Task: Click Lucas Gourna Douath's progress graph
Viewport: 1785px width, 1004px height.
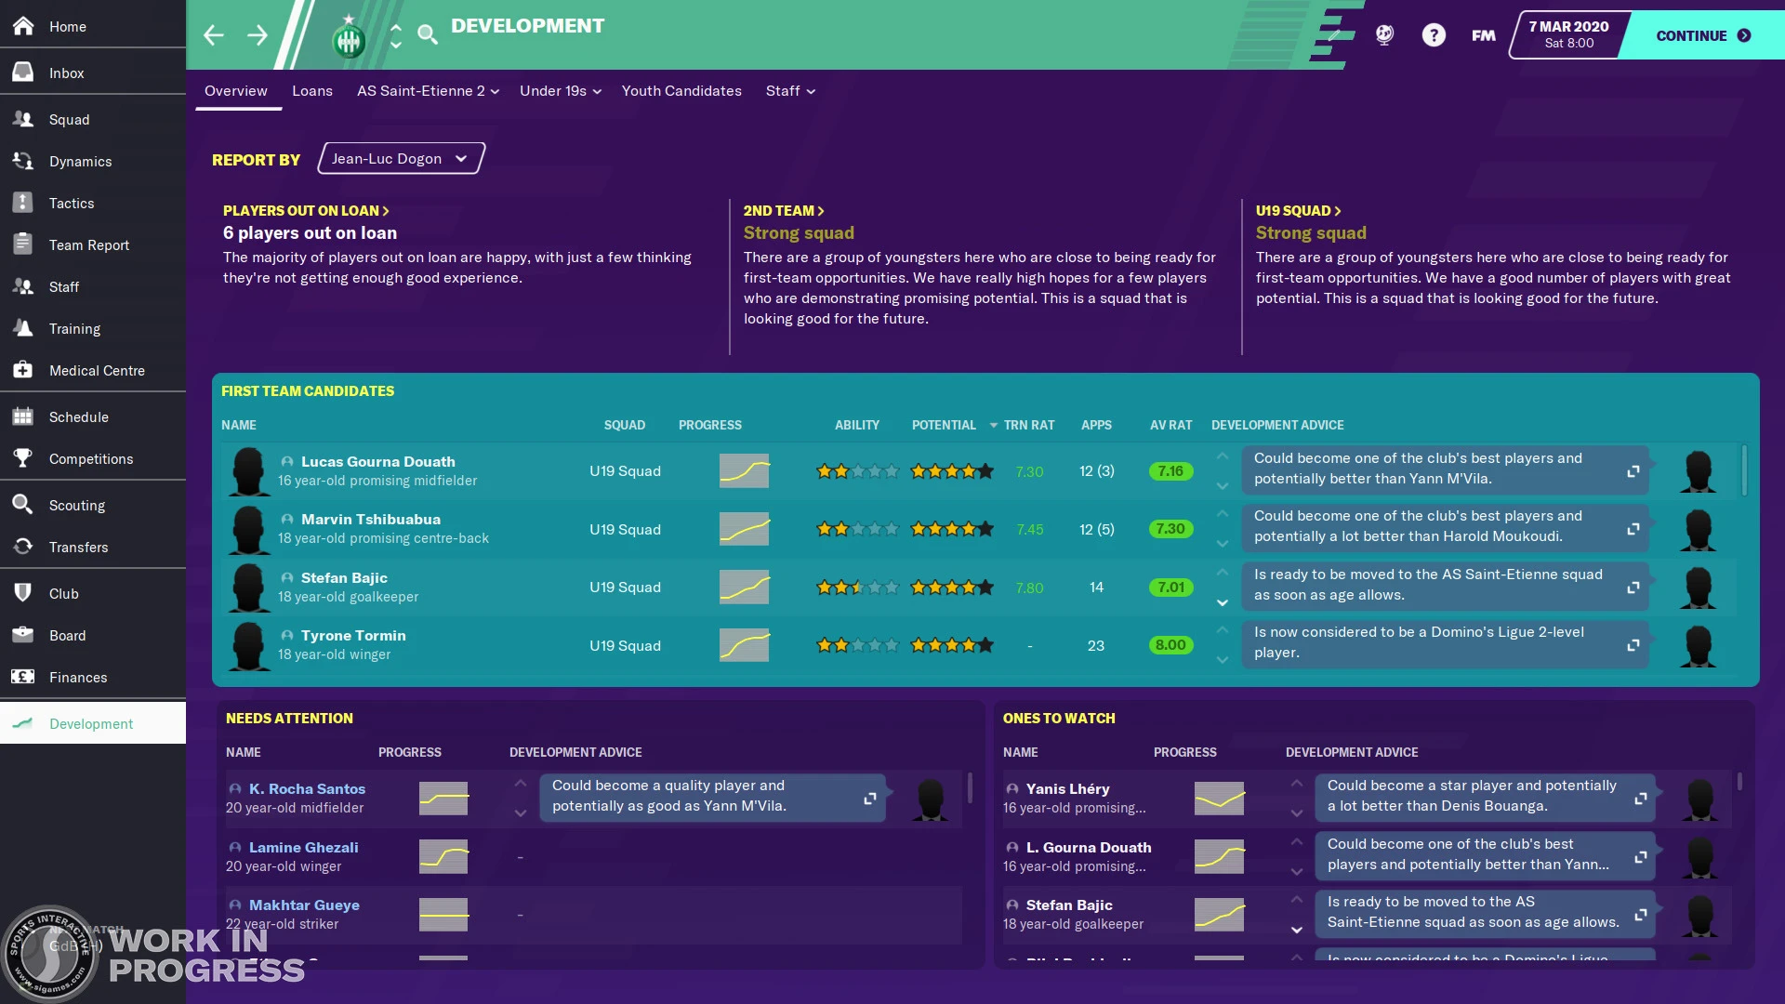Action: [x=744, y=471]
